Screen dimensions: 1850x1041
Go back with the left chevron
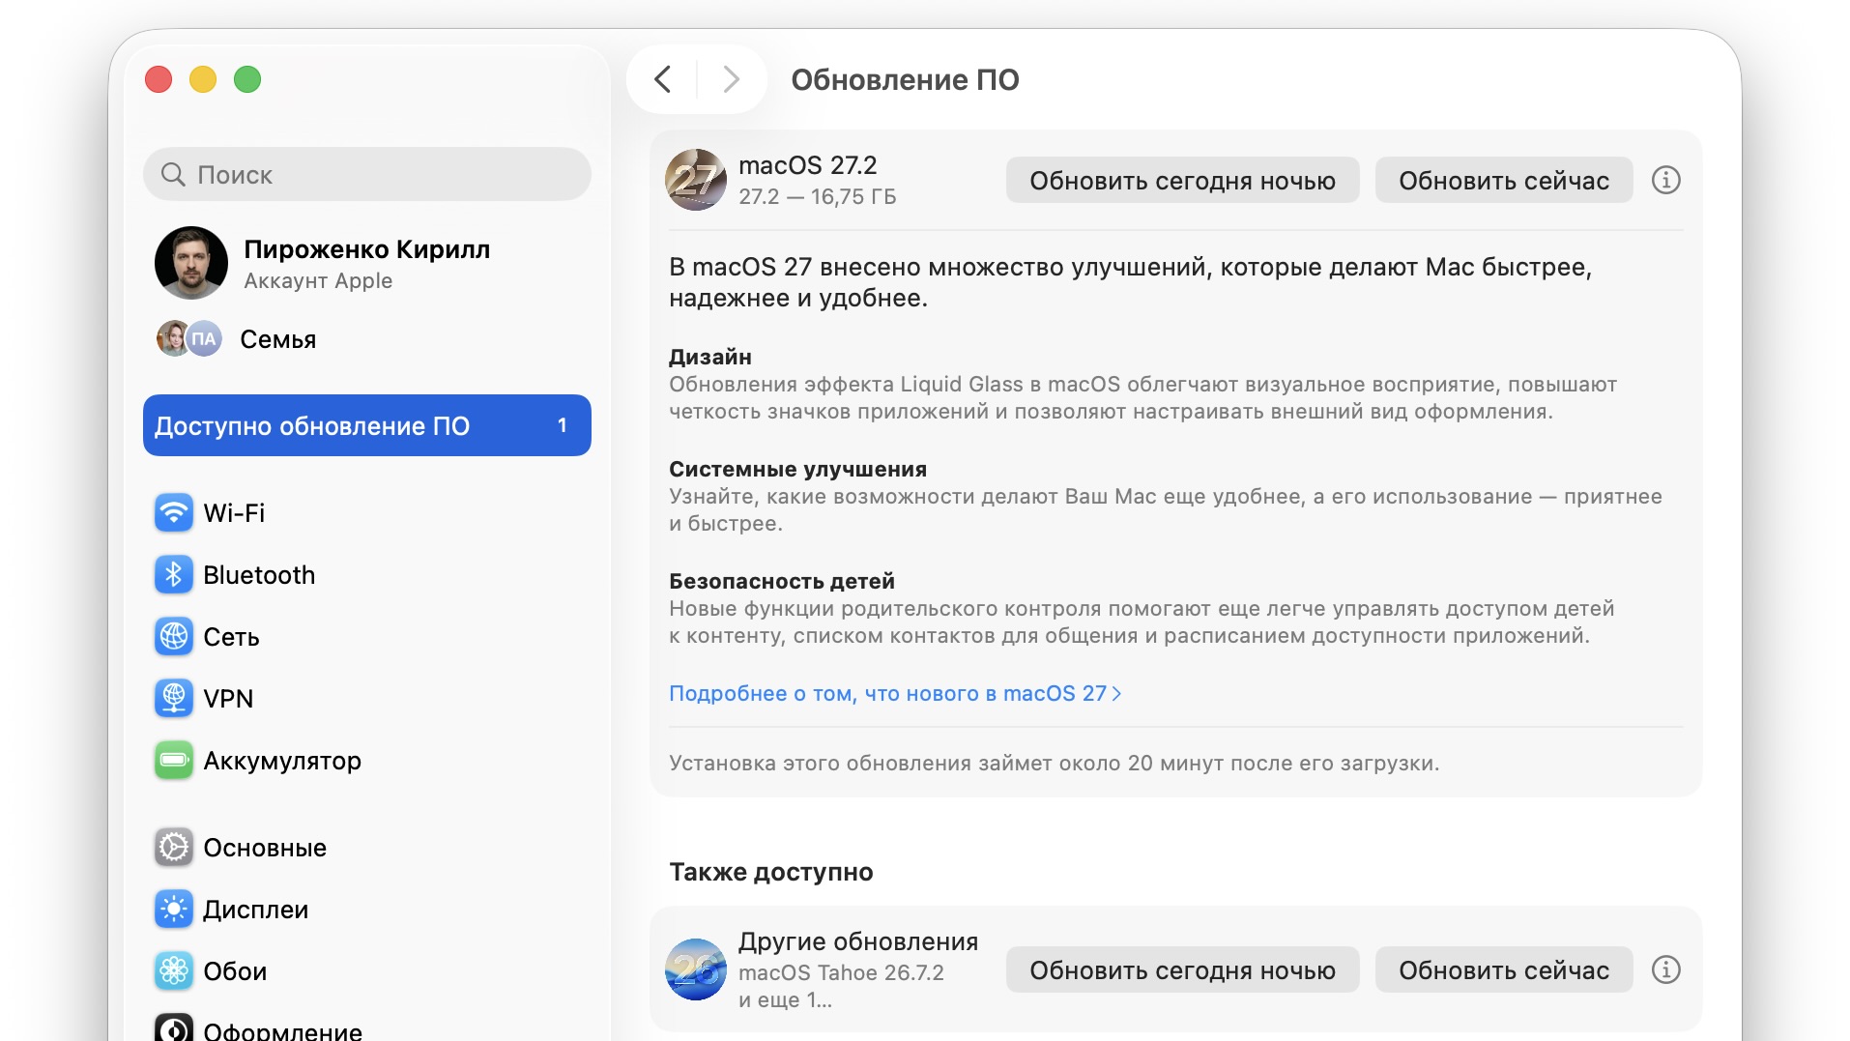662,79
